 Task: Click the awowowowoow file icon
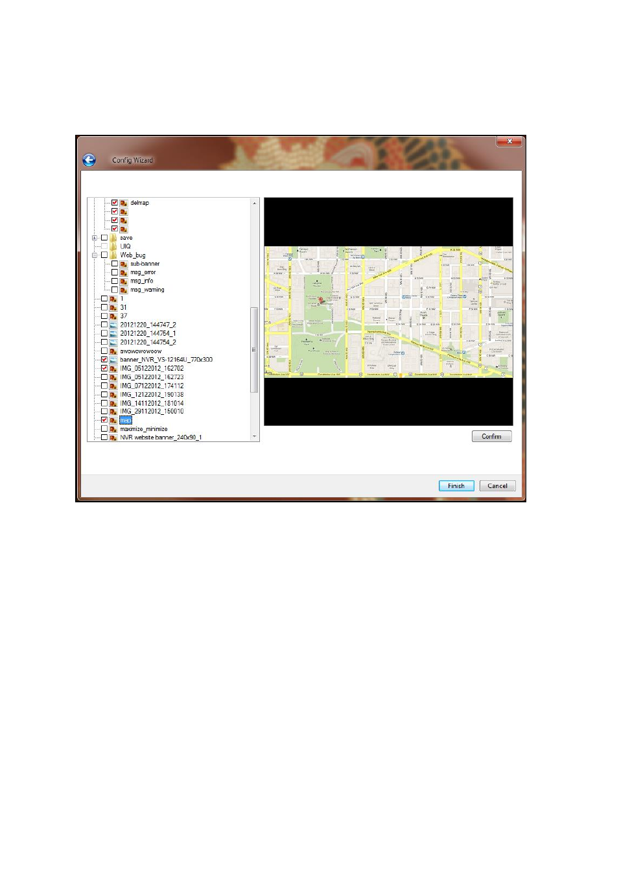(x=113, y=351)
